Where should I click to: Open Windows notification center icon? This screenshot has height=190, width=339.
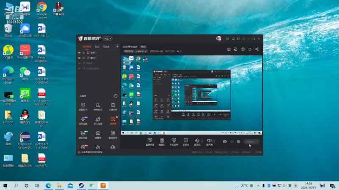[x=333, y=185]
